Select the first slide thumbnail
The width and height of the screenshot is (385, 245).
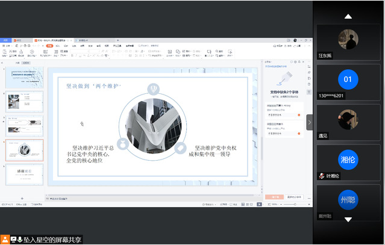(x=24, y=78)
